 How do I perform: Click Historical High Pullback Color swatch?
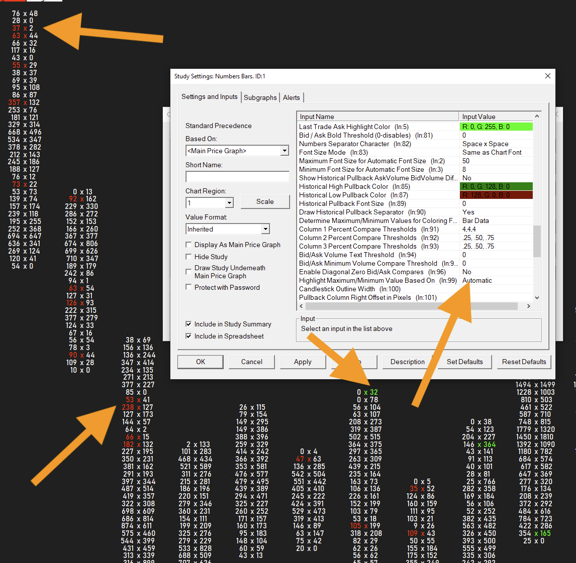(x=496, y=186)
